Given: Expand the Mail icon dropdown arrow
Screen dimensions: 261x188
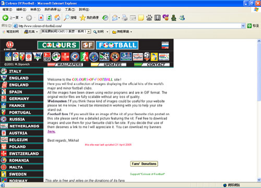Looking at the screenshot, I should click(119, 18).
